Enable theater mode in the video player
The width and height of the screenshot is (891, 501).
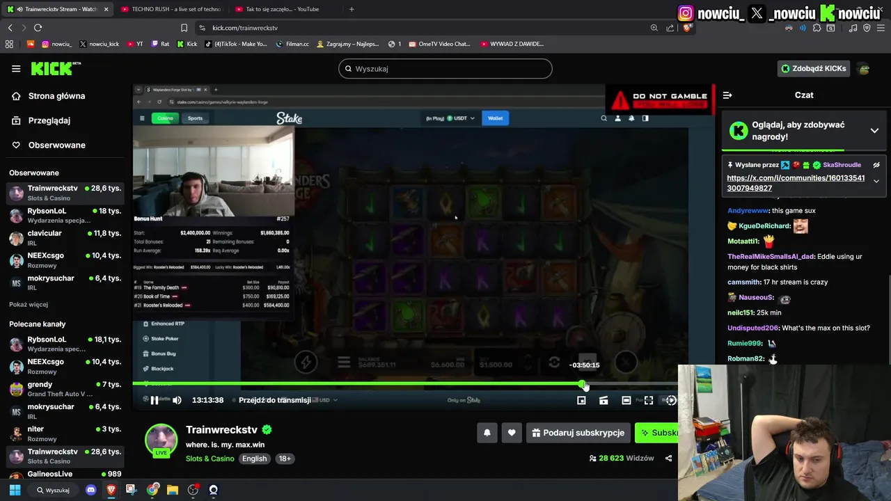tap(626, 400)
